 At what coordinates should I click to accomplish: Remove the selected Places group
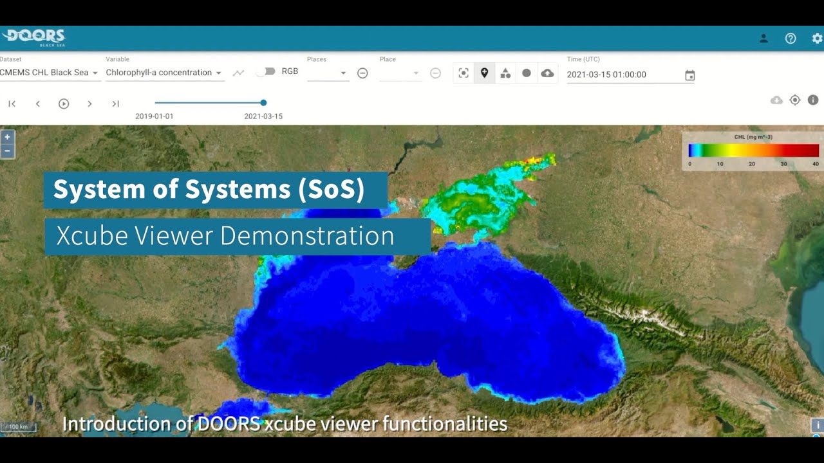(x=362, y=73)
